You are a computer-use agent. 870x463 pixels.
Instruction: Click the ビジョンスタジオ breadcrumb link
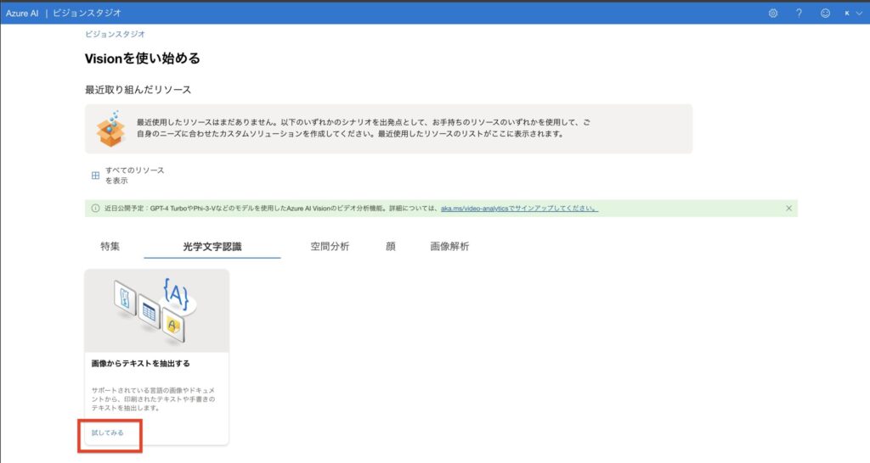coord(115,34)
